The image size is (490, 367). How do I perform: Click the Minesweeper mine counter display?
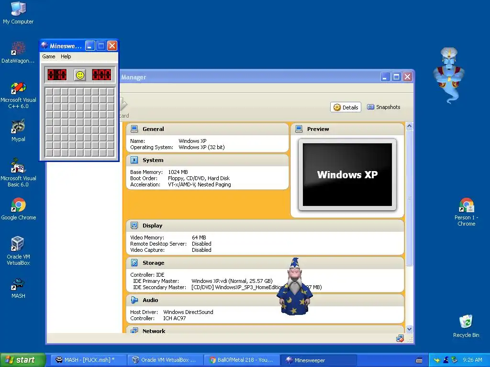pos(57,75)
